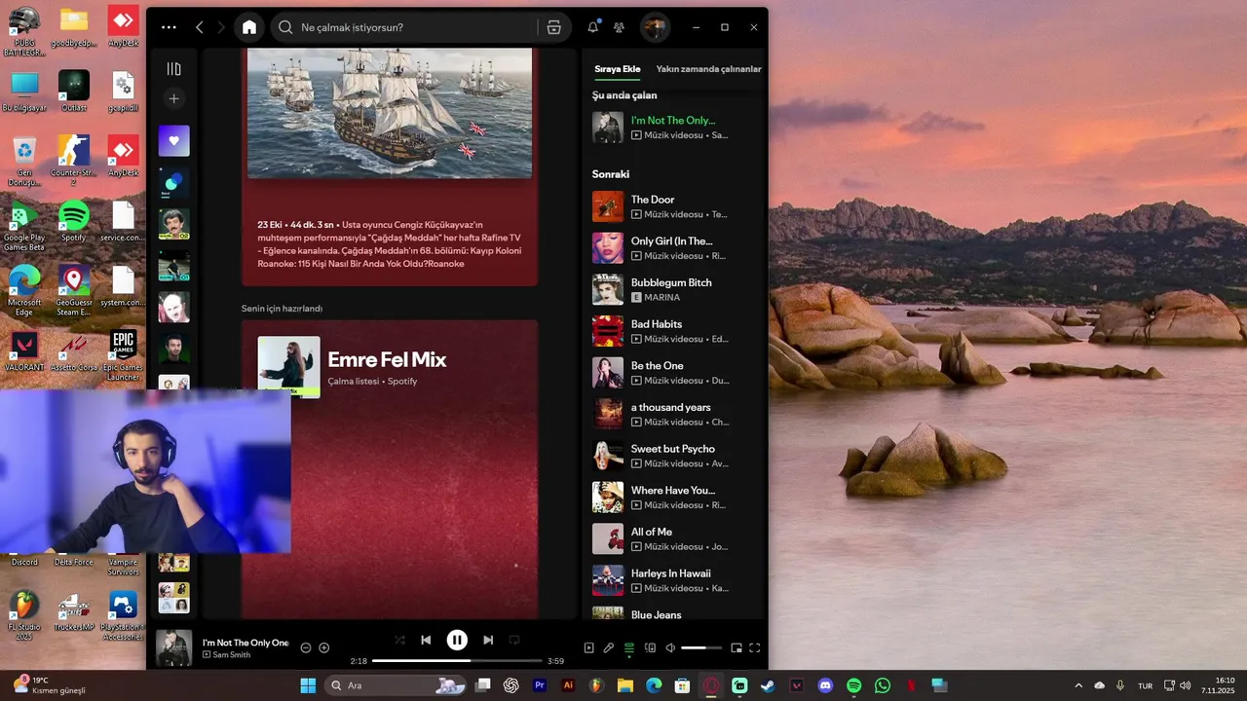Image resolution: width=1247 pixels, height=701 pixels.
Task: Click the 'Emre Fel Mix' title
Action: click(387, 359)
